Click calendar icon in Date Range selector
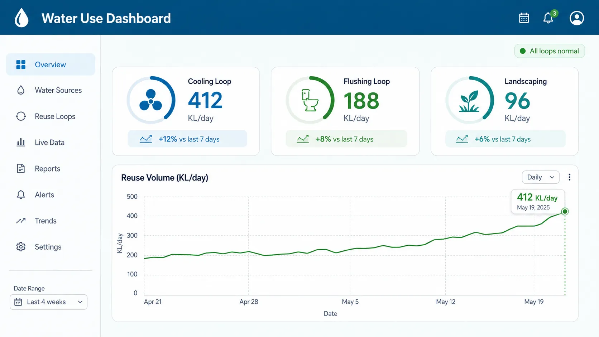Screen dimensions: 599x337 18,302
